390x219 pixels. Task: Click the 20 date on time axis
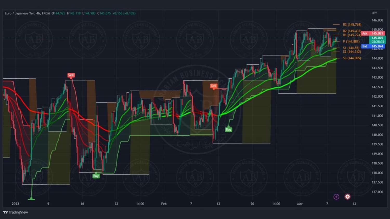coord(252,204)
